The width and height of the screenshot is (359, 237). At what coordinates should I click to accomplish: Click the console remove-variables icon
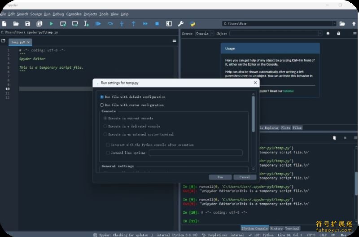click(334, 138)
